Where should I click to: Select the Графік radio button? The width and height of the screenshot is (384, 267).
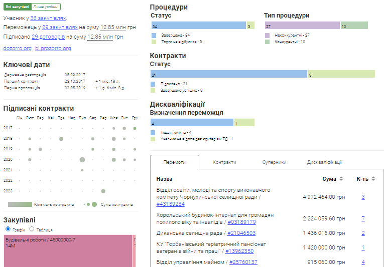pos(8,229)
